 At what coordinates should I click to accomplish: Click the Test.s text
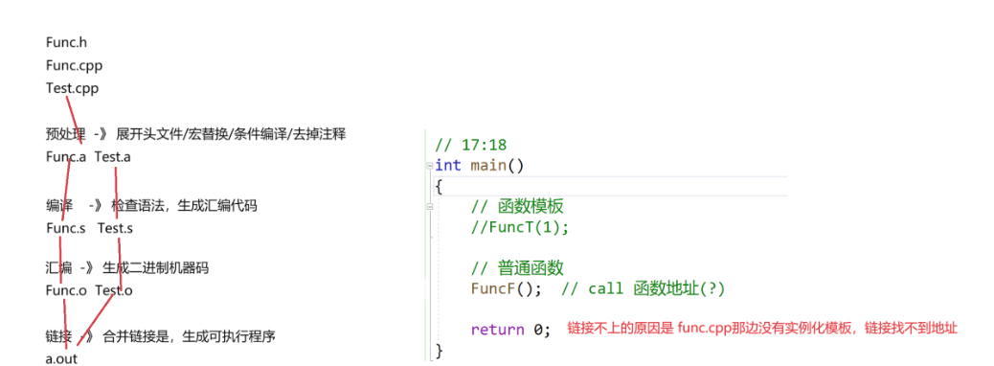[x=115, y=228]
